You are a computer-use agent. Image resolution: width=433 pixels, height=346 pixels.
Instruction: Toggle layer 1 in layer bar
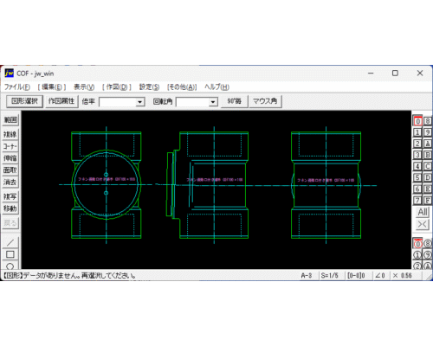tap(417, 132)
